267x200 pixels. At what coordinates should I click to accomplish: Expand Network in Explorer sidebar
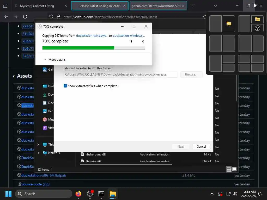coord(38,153)
